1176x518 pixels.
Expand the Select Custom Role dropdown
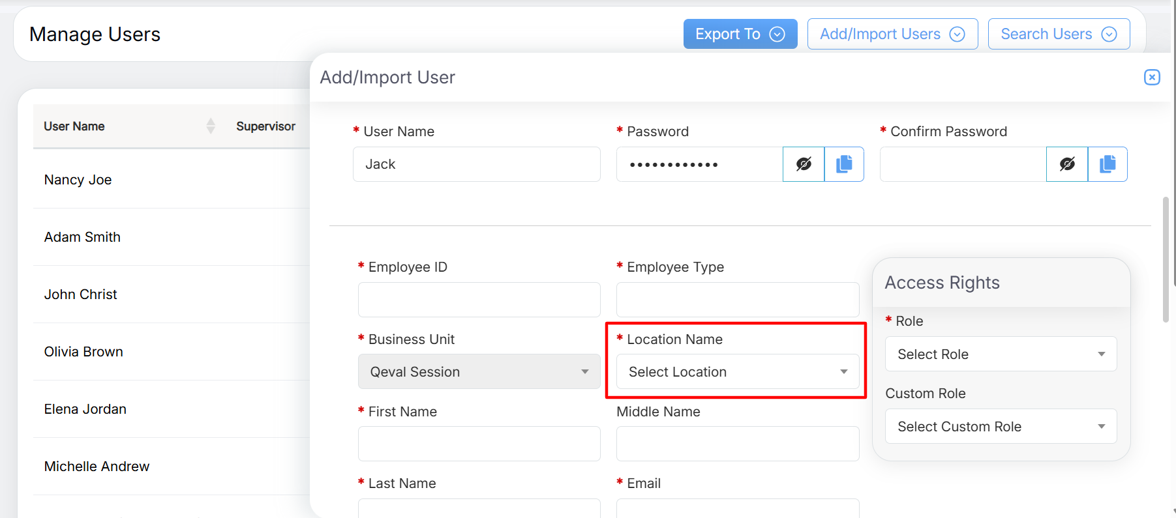(1001, 426)
